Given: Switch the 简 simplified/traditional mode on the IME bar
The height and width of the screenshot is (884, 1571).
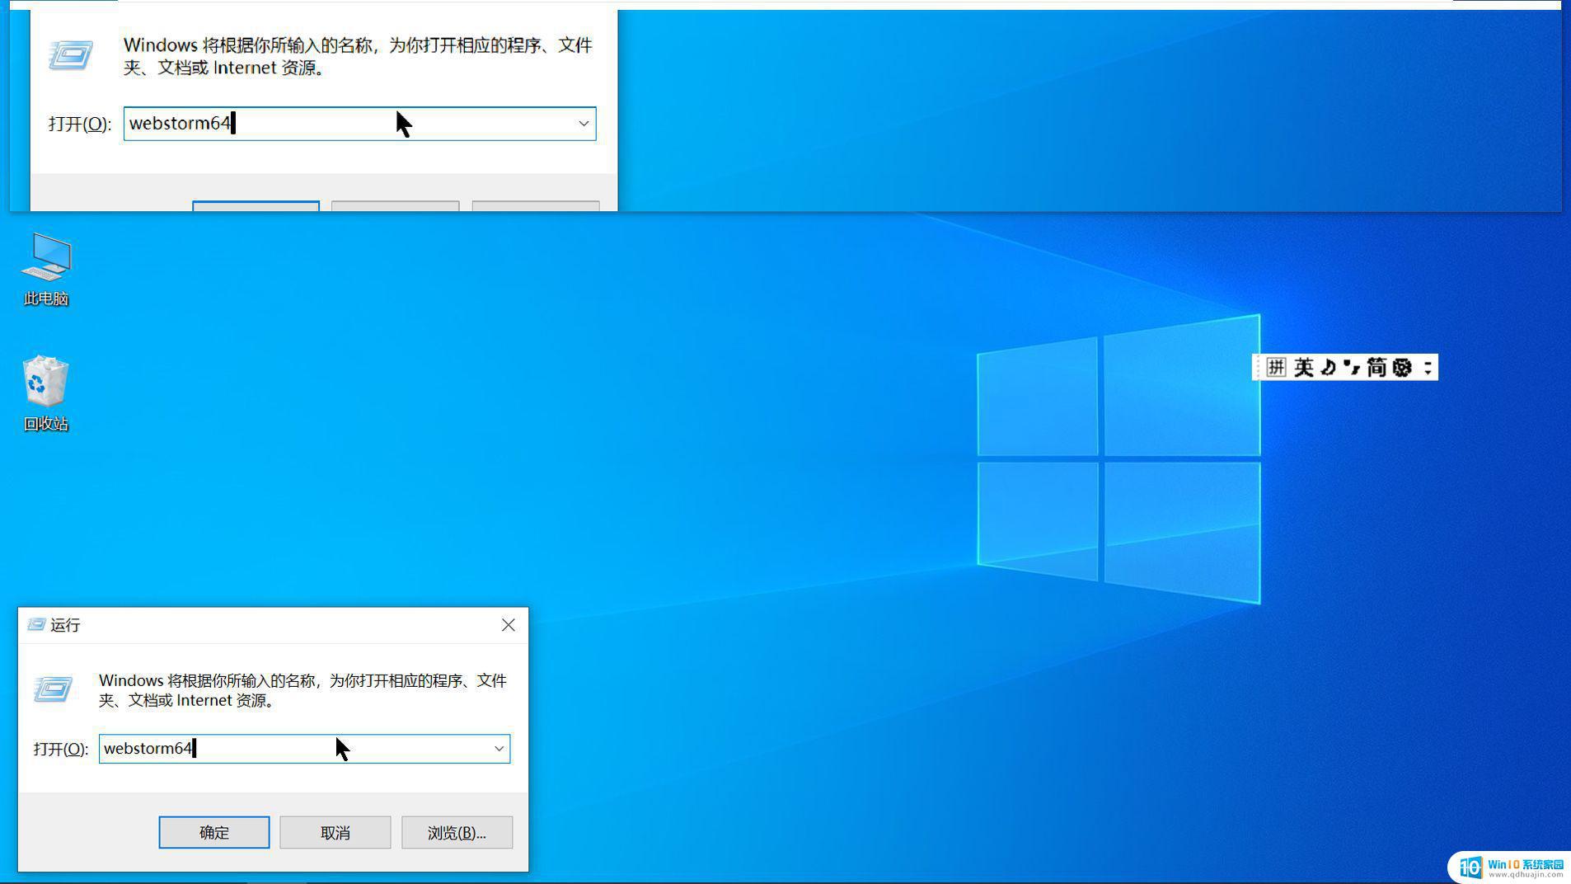Looking at the screenshot, I should [1376, 367].
